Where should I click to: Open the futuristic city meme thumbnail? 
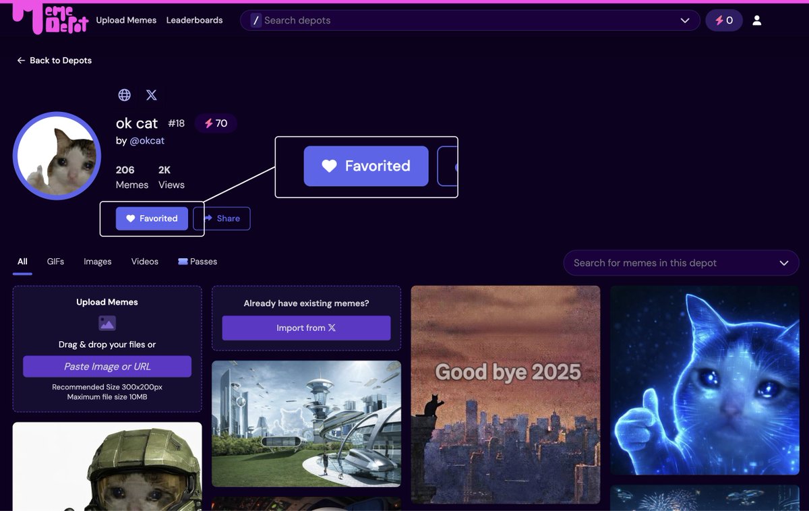[306, 423]
